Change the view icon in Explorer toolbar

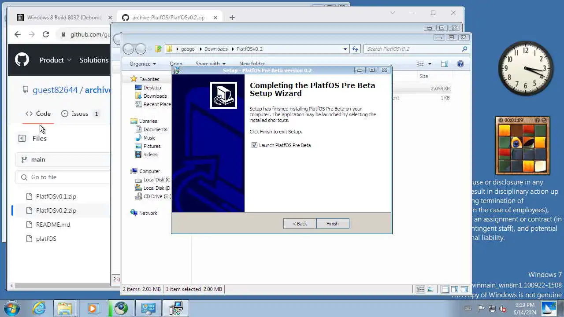420,64
